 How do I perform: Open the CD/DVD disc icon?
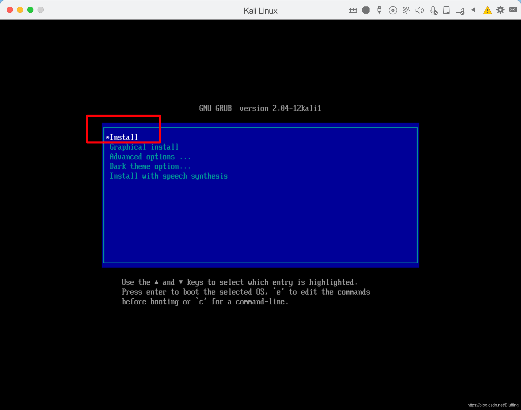[x=393, y=10]
